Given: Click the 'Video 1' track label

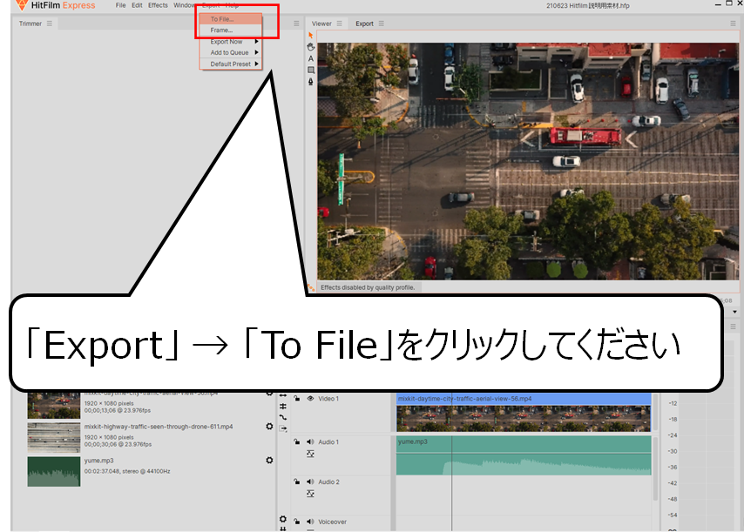Looking at the screenshot, I should 328,398.
